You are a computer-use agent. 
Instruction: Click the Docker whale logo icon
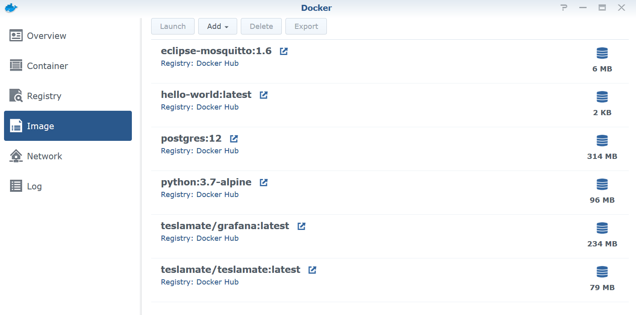click(x=11, y=8)
